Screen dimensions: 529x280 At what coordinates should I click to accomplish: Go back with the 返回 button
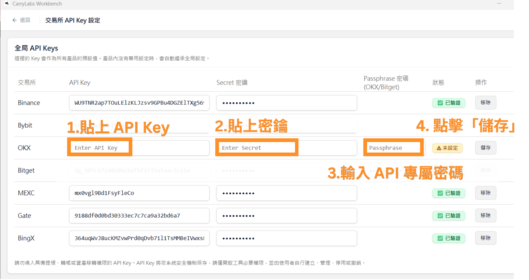point(21,20)
